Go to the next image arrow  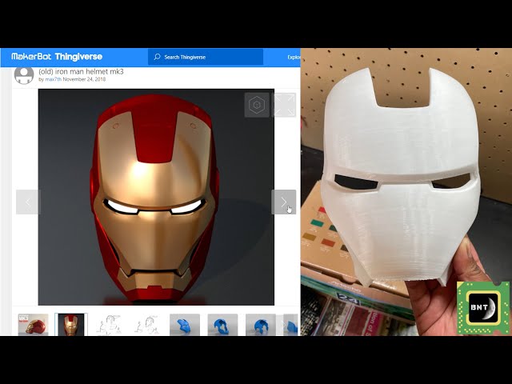coord(284,202)
